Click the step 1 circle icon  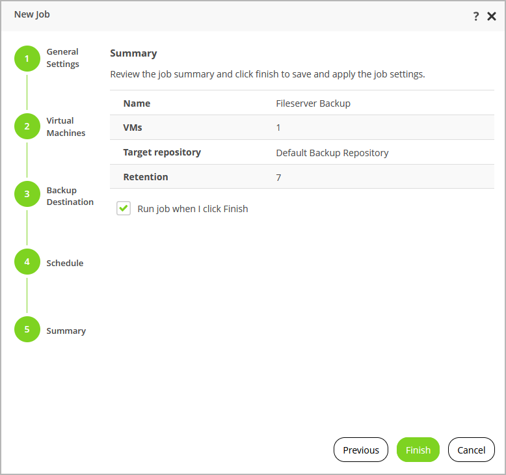coord(27,59)
